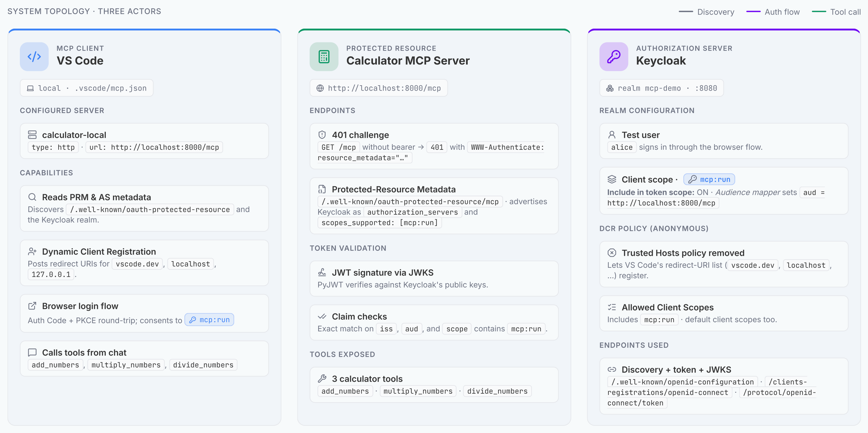The image size is (868, 433).
Task: Click the globe icon in the server URL chip
Action: 320,88
